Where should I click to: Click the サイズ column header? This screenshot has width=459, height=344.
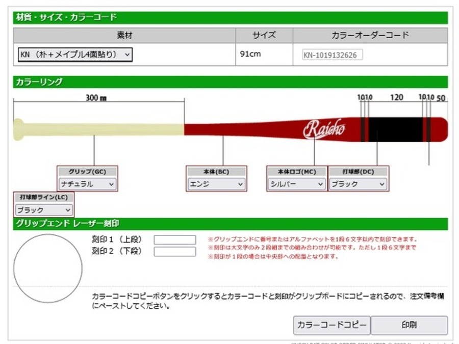(264, 35)
